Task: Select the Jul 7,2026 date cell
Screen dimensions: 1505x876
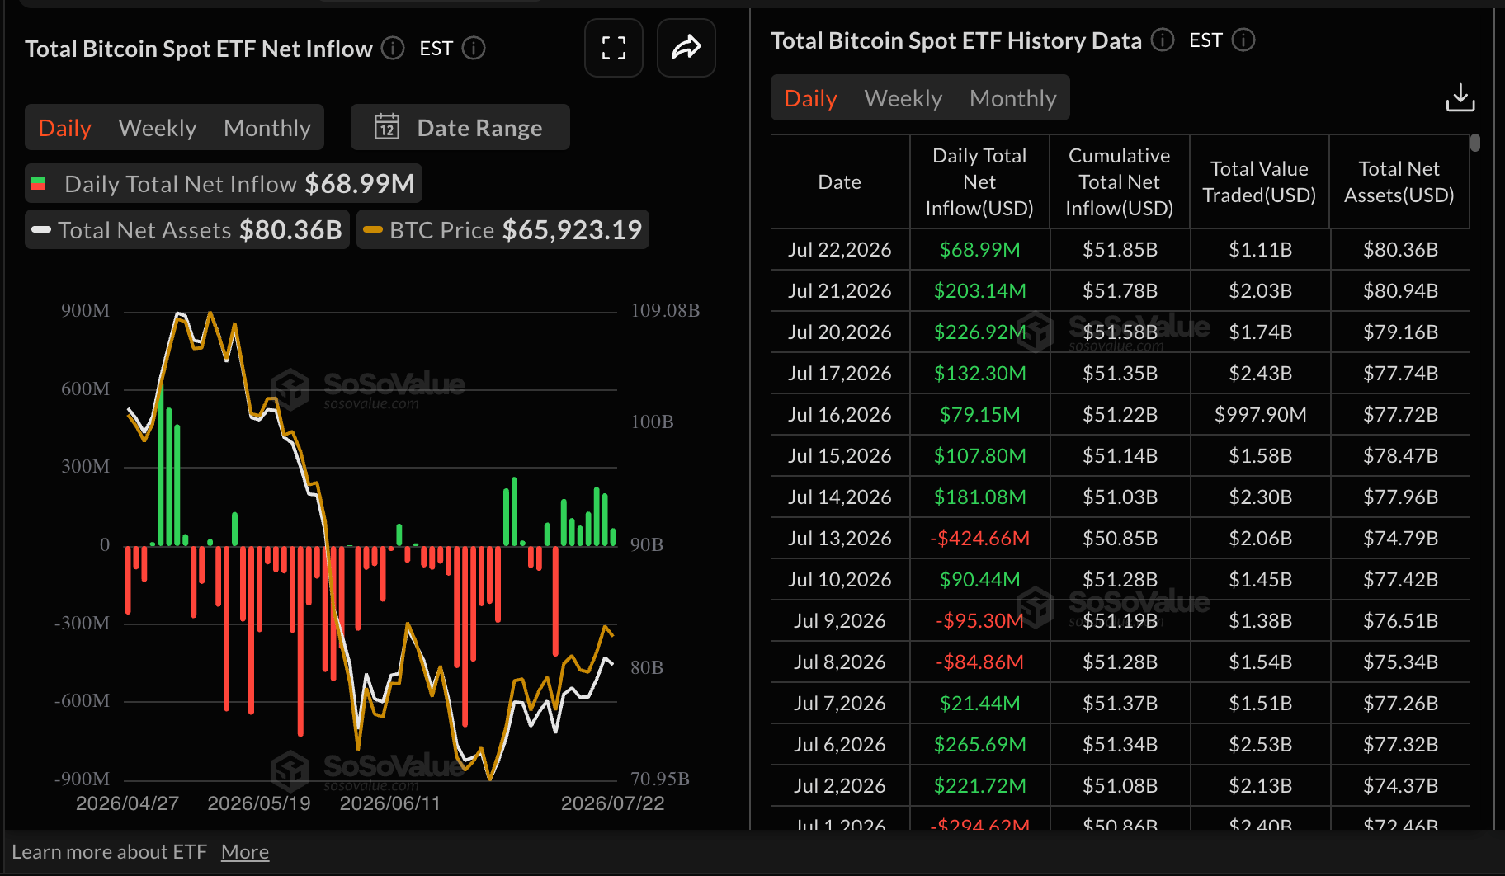Action: [840, 704]
